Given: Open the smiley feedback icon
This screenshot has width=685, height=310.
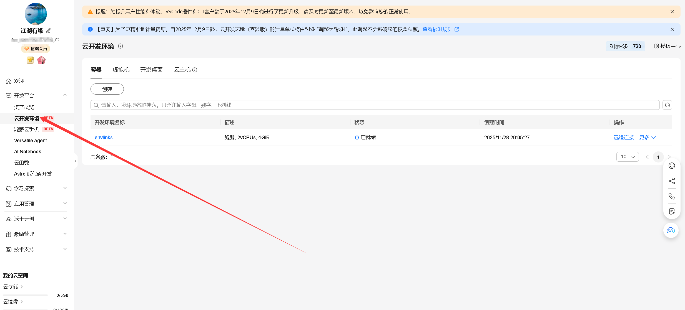Looking at the screenshot, I should tap(672, 166).
